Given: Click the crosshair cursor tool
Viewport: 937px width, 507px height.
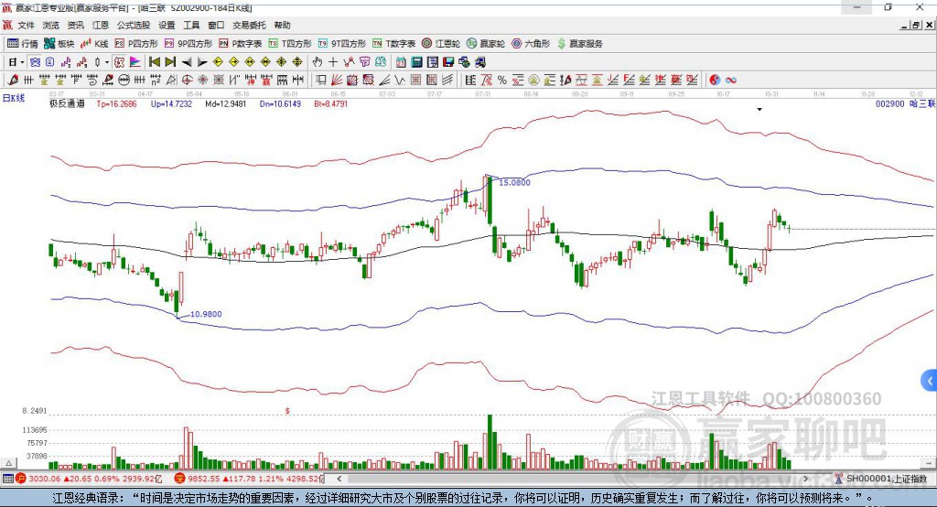Looking at the screenshot, I should click(333, 61).
